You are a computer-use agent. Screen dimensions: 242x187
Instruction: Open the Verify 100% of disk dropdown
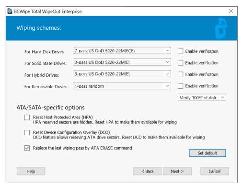tap(202, 97)
